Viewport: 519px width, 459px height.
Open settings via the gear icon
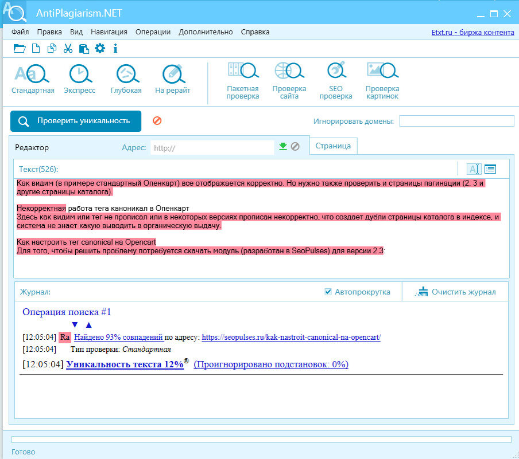[100, 48]
